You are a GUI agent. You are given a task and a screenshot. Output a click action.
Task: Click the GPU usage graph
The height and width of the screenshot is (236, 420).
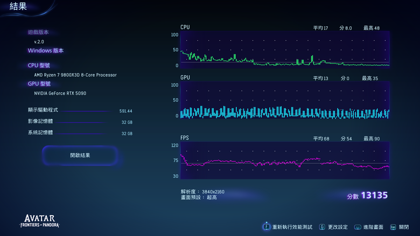click(x=285, y=100)
